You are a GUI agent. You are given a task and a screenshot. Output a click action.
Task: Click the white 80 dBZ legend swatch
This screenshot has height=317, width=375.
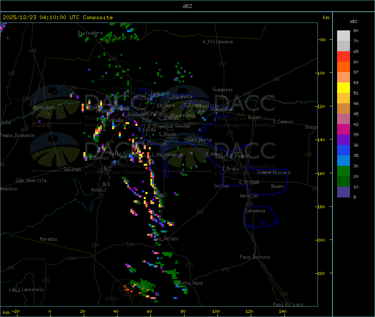(x=343, y=36)
